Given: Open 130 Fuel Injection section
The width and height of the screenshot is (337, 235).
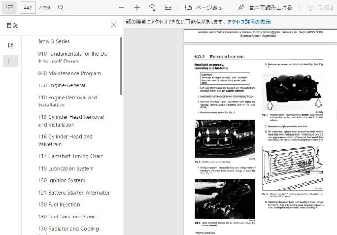Looking at the screenshot, I should [59, 204].
